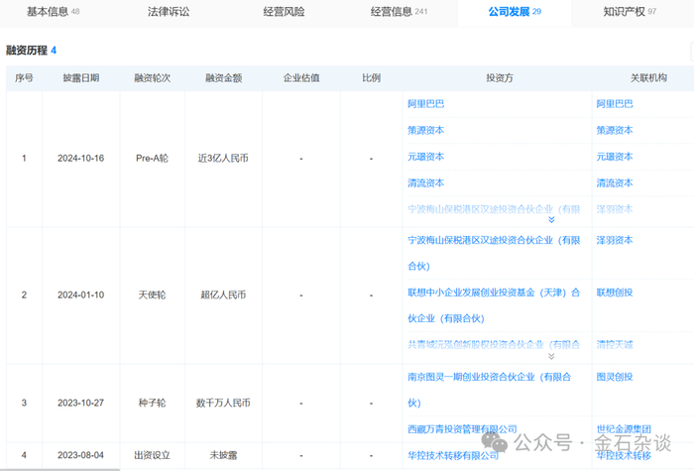Open investor link 清流资本 in 投资方 column
The width and height of the screenshot is (694, 471).
pos(425,183)
